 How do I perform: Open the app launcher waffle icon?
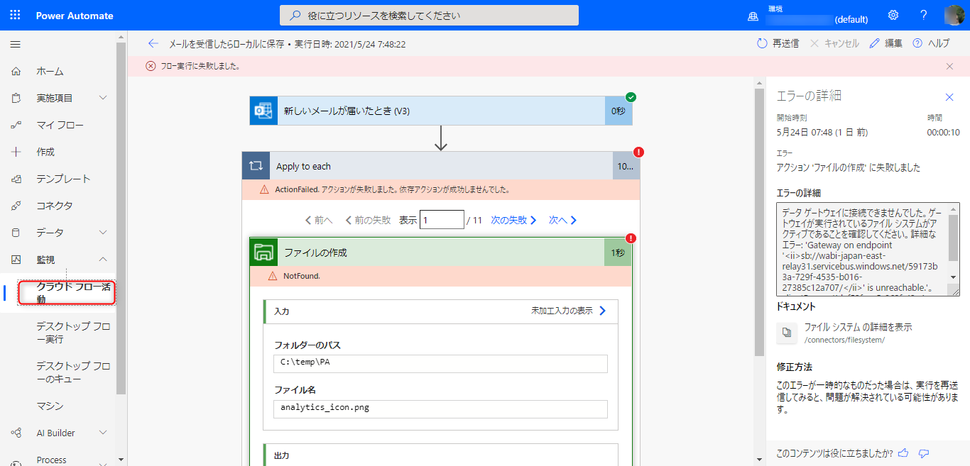(15, 15)
